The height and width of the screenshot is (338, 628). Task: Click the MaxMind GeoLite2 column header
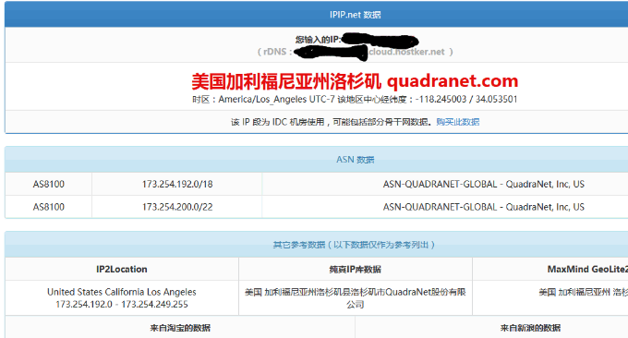pyautogui.click(x=587, y=269)
